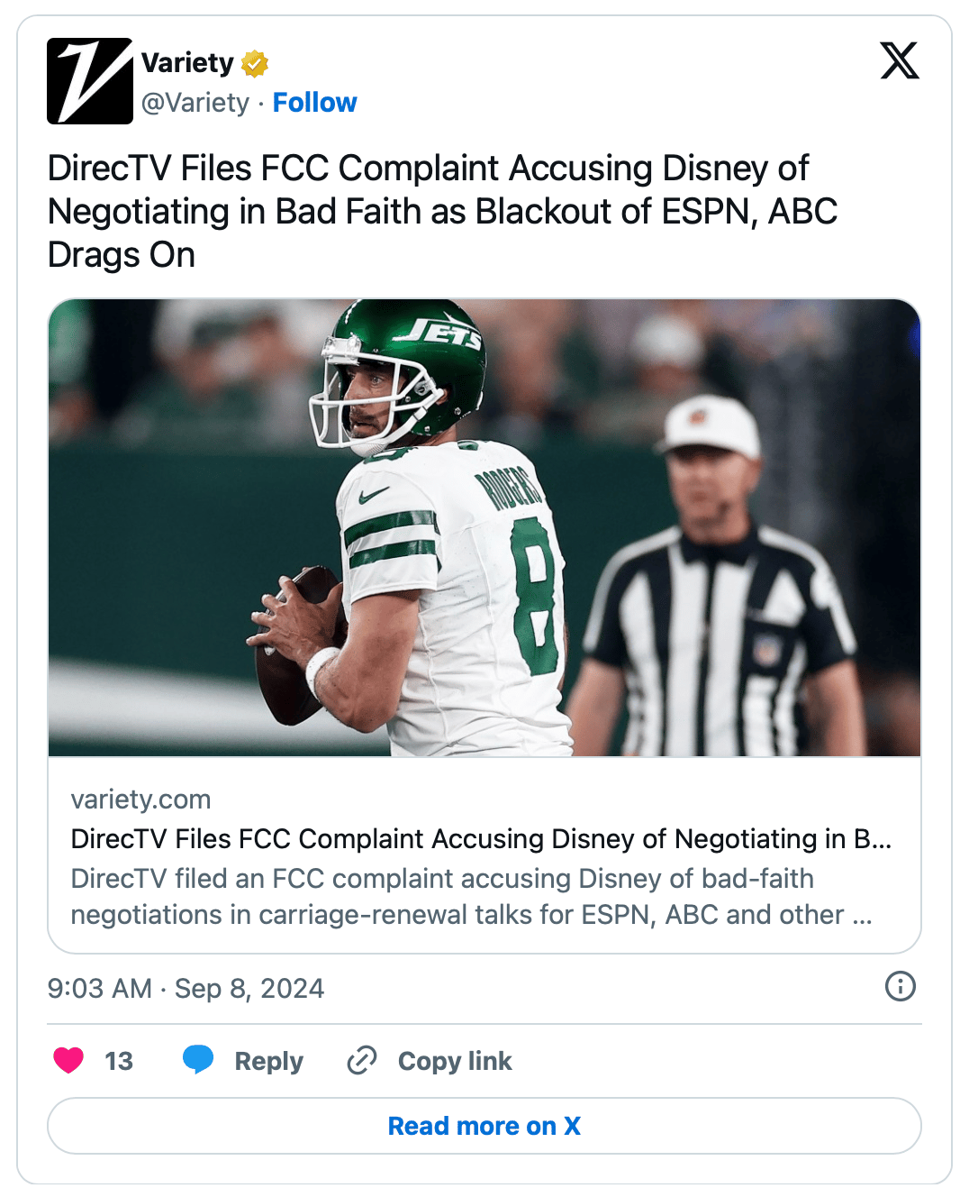The width and height of the screenshot is (969, 1197).
Task: Click the chain link copy icon
Action: click(362, 1060)
